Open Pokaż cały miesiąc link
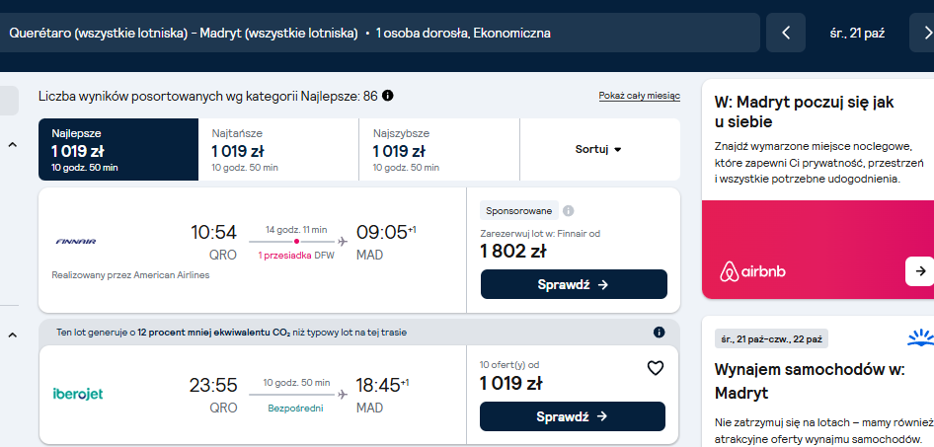934x447 pixels. point(639,96)
